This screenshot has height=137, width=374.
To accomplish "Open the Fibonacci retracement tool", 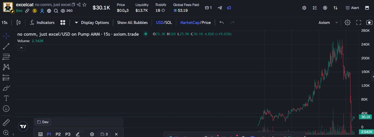I will pos(6,57).
